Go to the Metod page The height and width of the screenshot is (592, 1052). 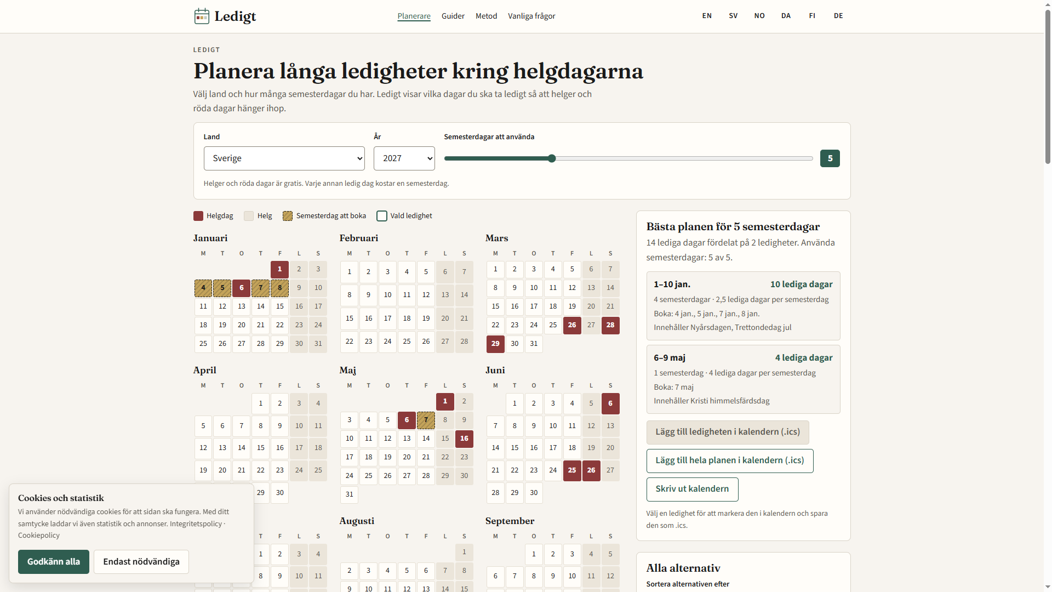pyautogui.click(x=486, y=16)
